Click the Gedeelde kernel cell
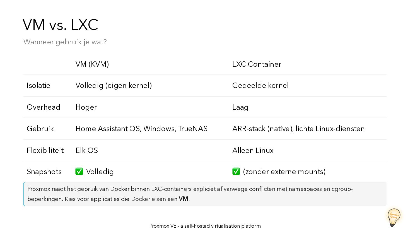 [x=260, y=85]
